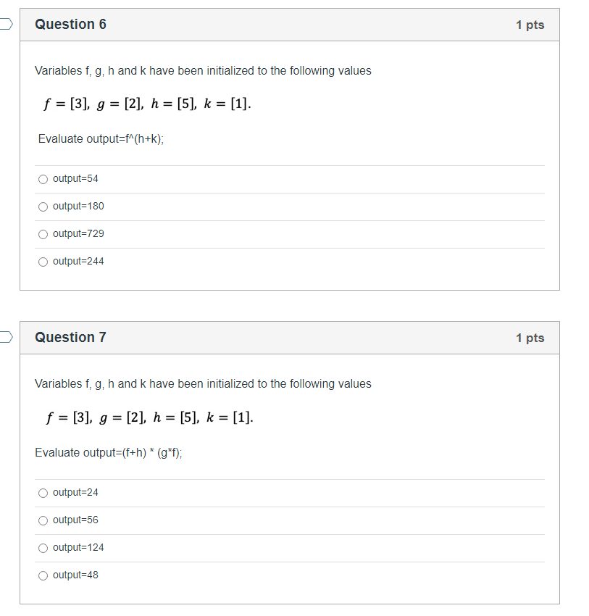Click Question 7's 'Variables f, g, h and k' sentence

click(x=203, y=384)
